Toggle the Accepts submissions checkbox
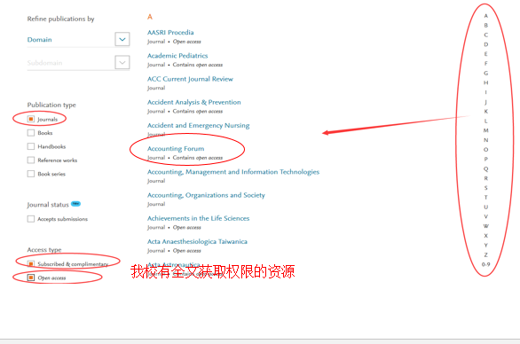This screenshot has height=344, width=520. pos(31,219)
